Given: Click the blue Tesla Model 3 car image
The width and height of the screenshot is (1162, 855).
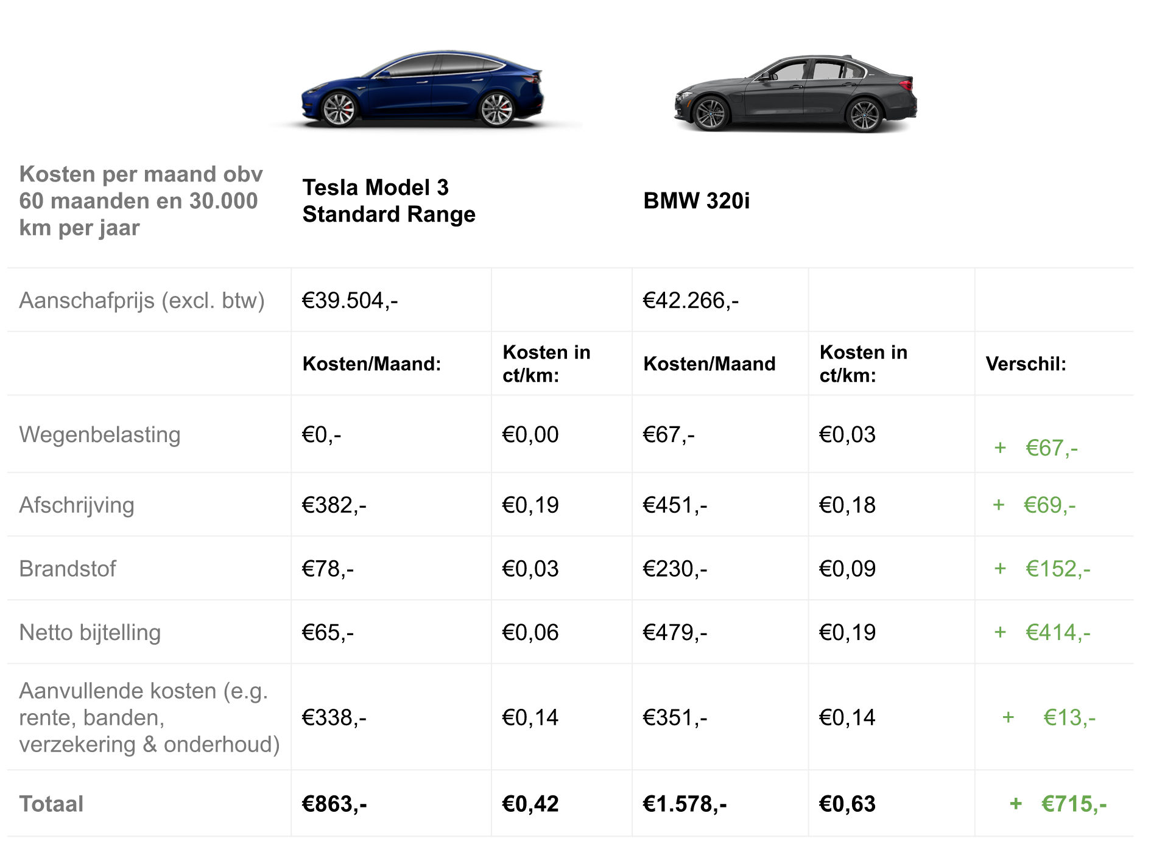Looking at the screenshot, I should point(423,90).
